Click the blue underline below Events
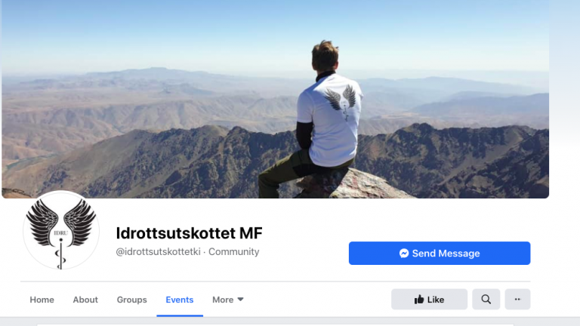Viewport: 580px width, 326px height. 180,315
